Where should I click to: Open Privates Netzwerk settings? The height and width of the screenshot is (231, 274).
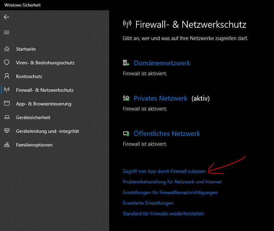160,98
